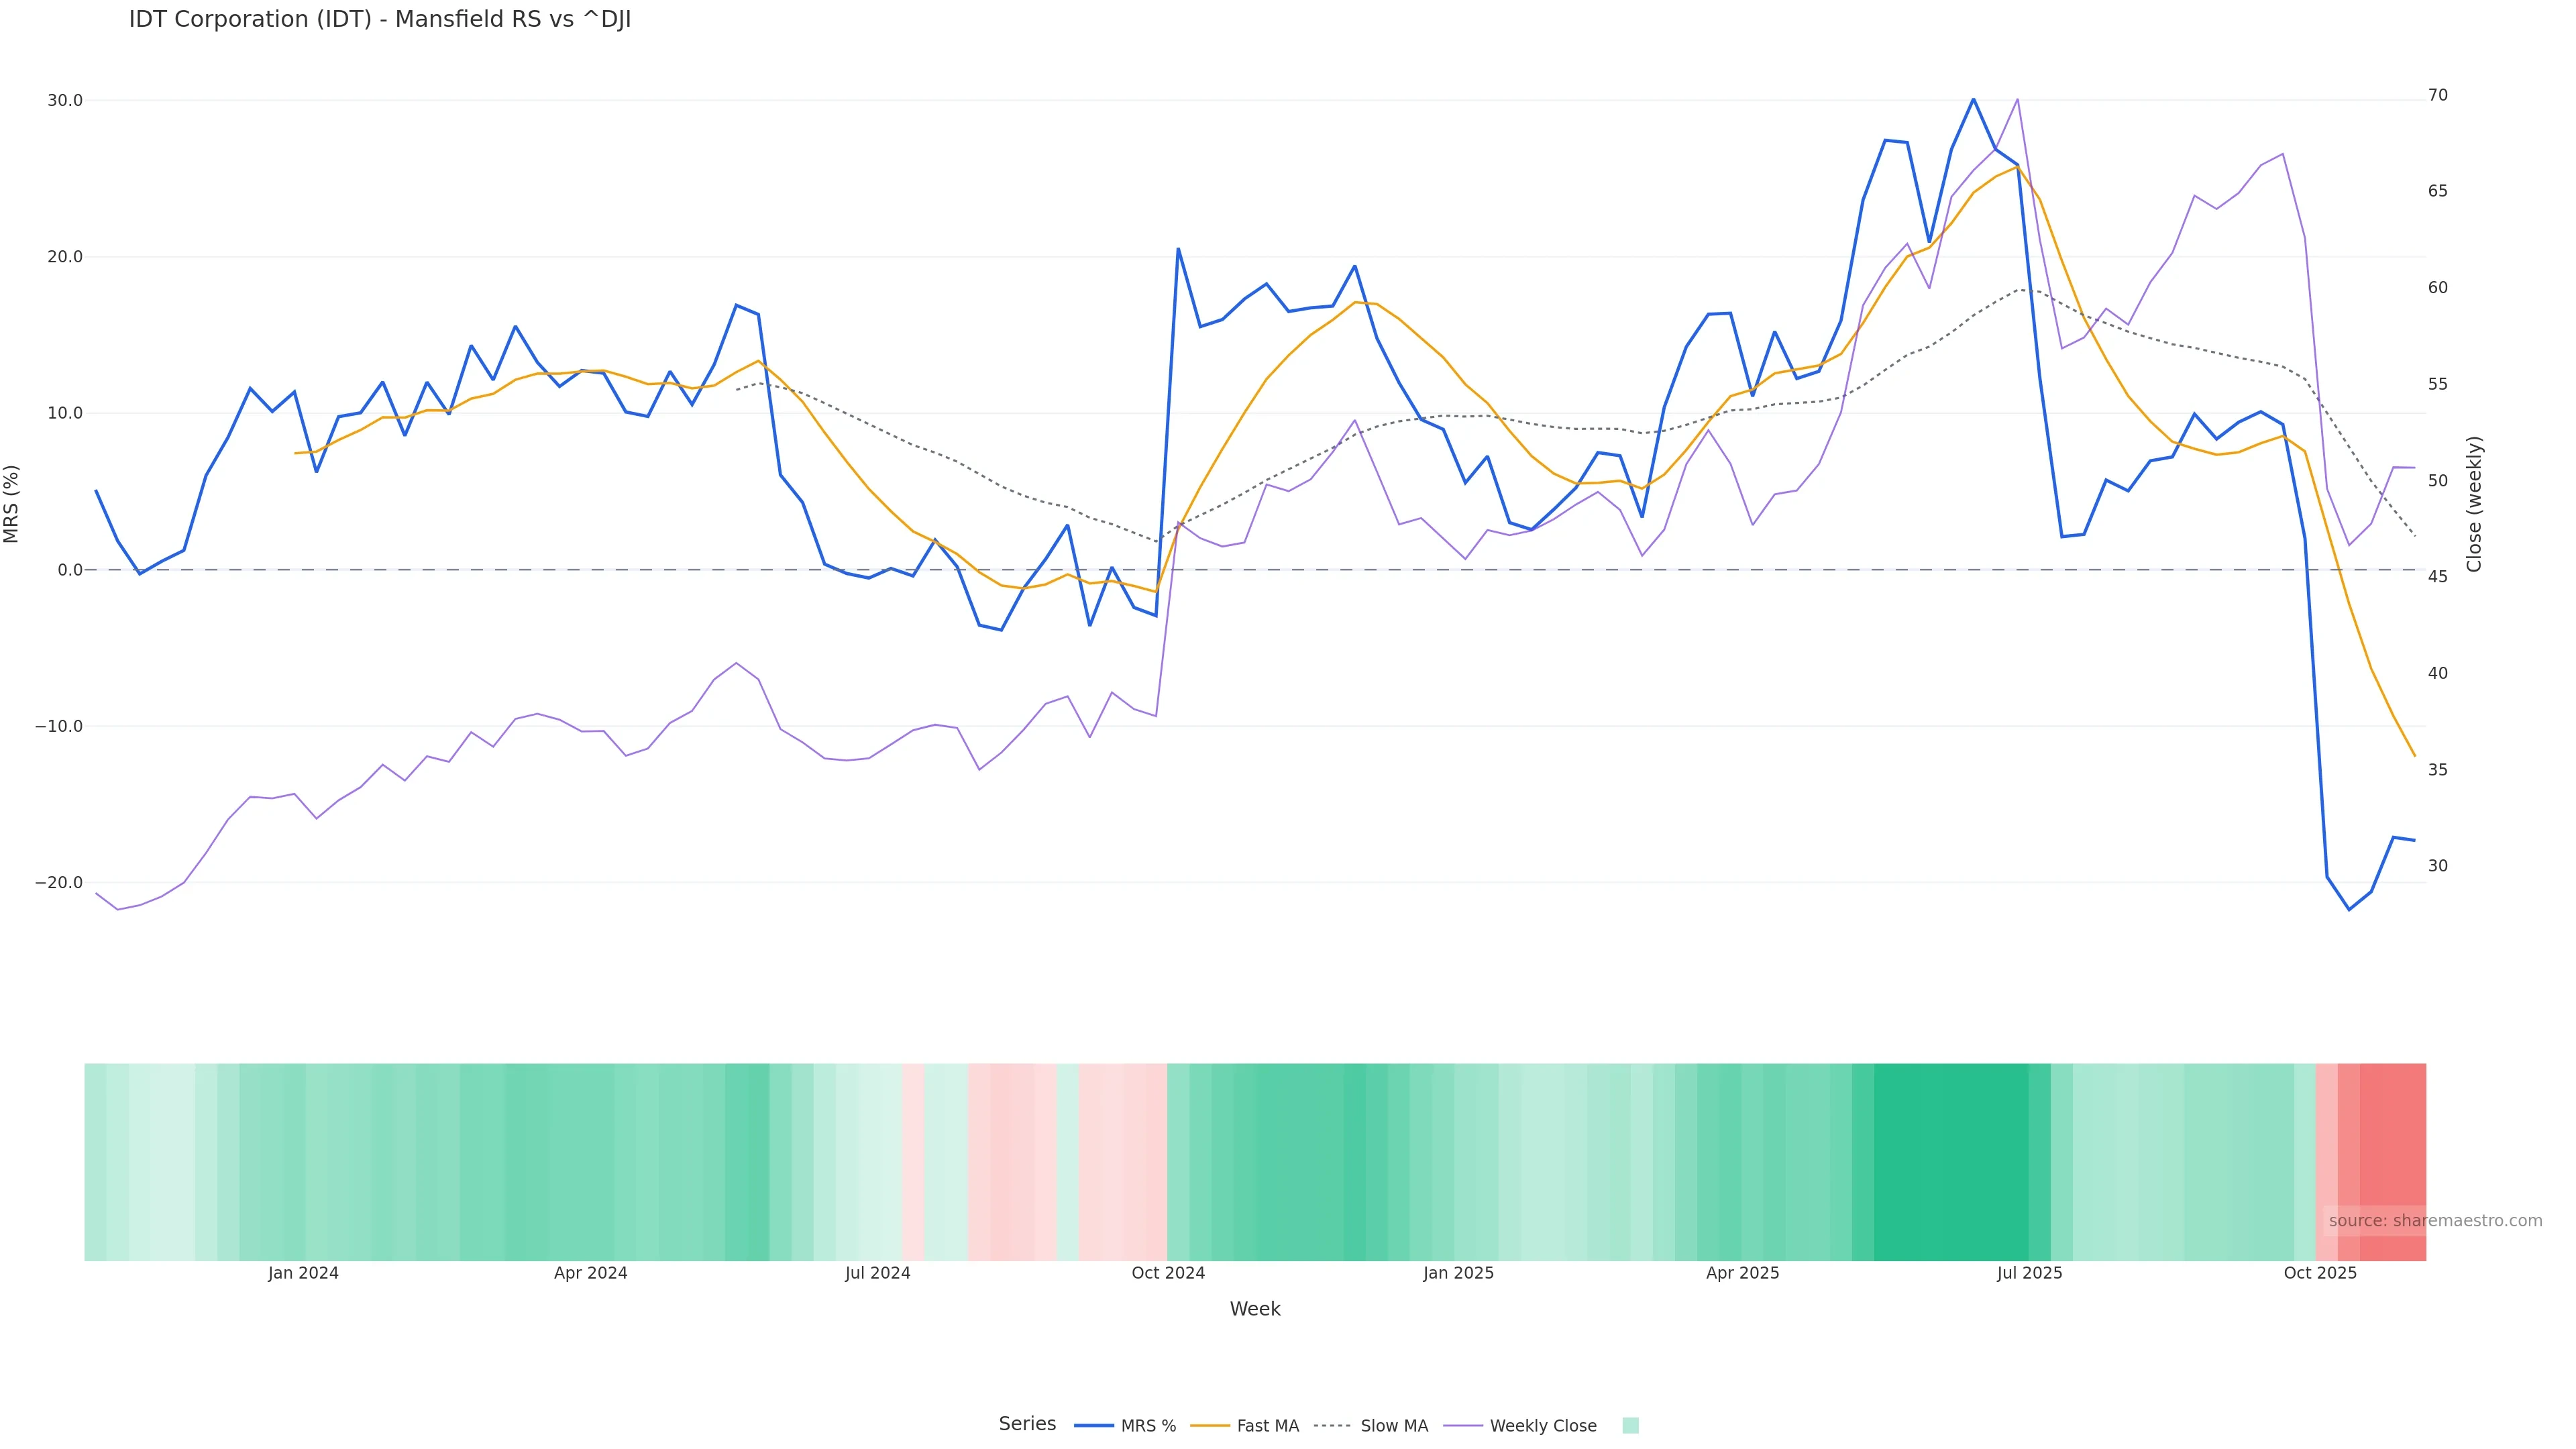Screen dimensions: 2576x1449
Task: Click the "Series" legend title
Action: coord(1027,1424)
